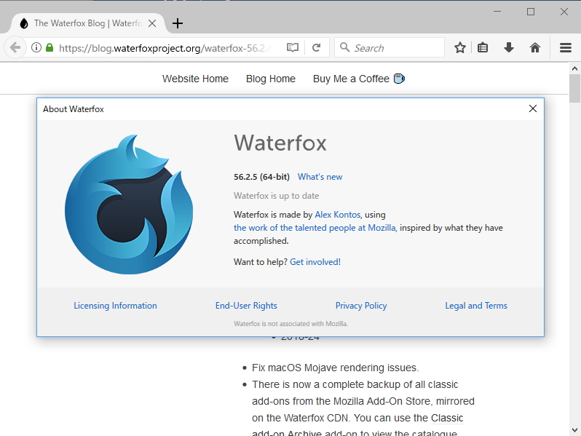
Task: Click 'Waterfox is not associated with Mozilla.' text
Action: 290,323
